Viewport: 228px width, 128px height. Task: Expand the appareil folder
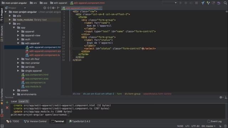18,32
